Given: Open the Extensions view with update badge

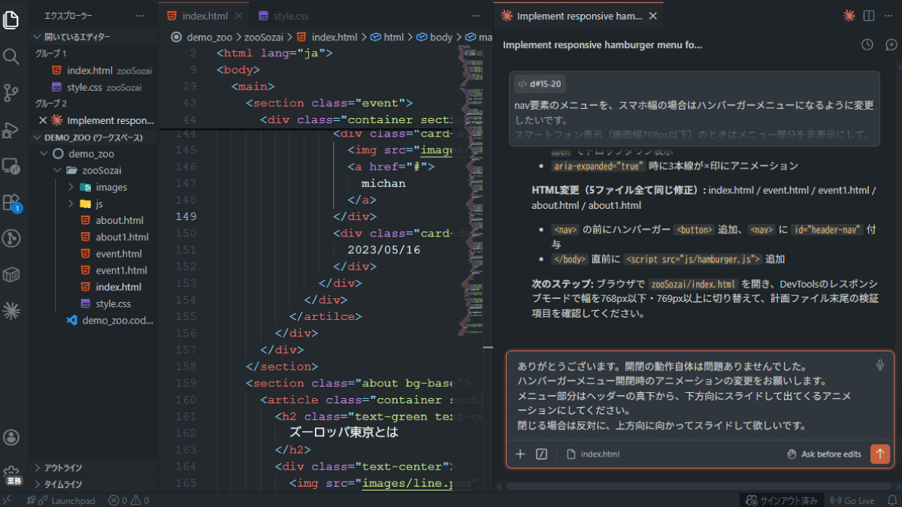Looking at the screenshot, I should 11,203.
